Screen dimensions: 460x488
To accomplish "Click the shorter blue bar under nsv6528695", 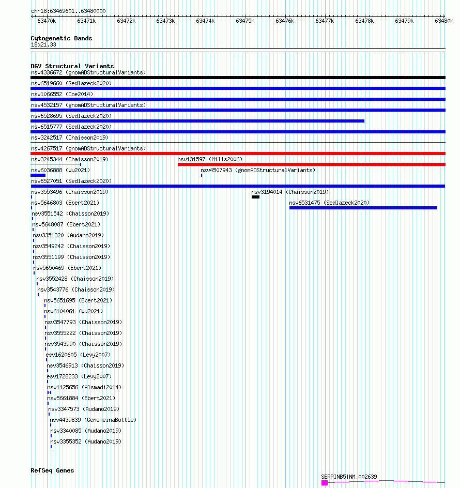I will point(197,121).
